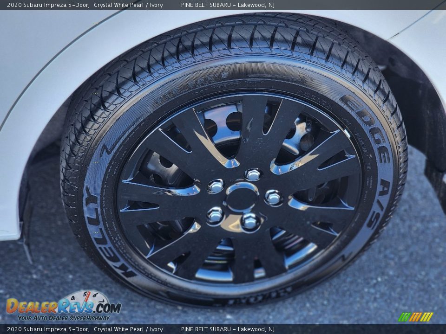Image resolution: width=446 pixels, height=334 pixels.
Task: Click '2020 Subaru Impreza 5-Door' in top caption bar
Action: [48, 5]
